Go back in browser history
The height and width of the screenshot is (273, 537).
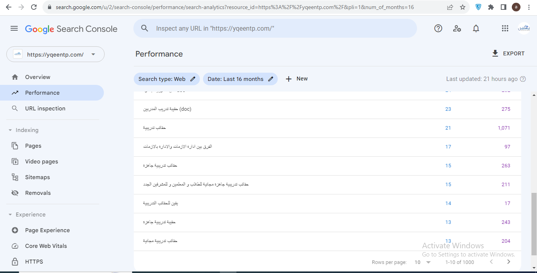pos(9,7)
